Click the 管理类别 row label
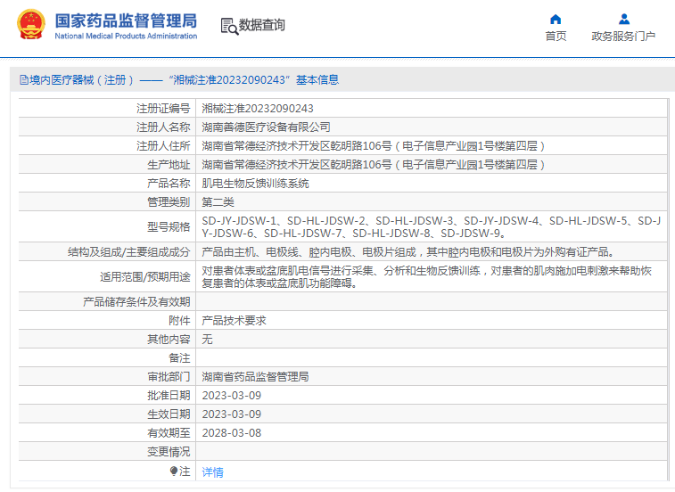675x492 pixels. click(169, 201)
